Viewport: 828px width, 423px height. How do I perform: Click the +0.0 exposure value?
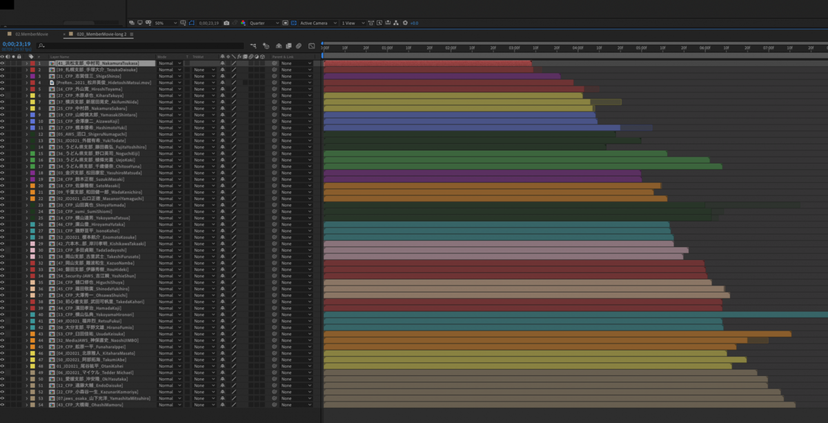[x=414, y=23]
